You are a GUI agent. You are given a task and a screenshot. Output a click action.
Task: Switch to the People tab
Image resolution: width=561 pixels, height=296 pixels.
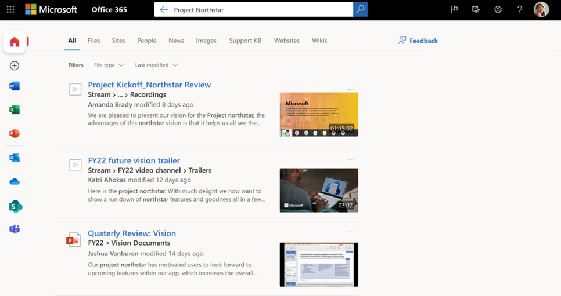coord(147,41)
